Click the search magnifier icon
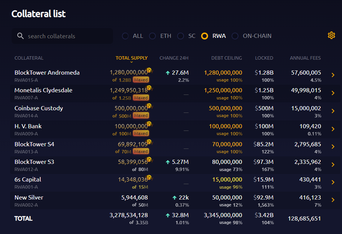342x234 pixels. [21, 36]
